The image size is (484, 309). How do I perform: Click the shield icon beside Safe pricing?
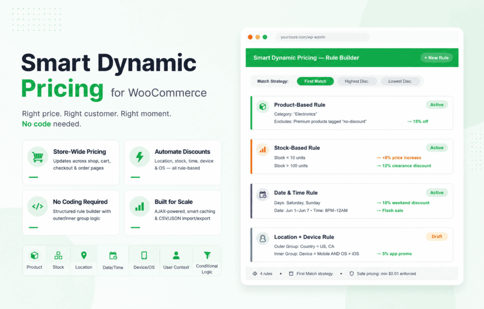[x=352, y=274]
